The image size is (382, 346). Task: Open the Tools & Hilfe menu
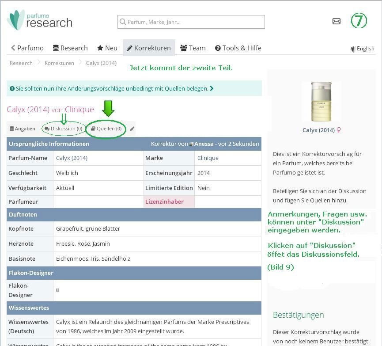point(238,48)
